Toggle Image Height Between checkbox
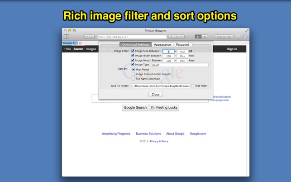This screenshot has width=291, height=182. [133, 60]
